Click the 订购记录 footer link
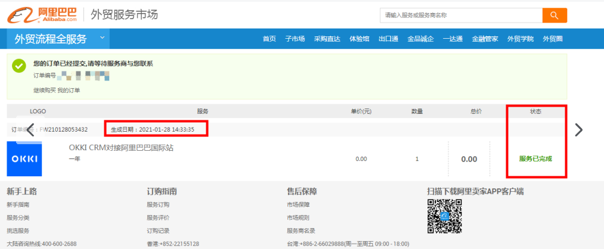The image size is (604, 249). tap(158, 231)
